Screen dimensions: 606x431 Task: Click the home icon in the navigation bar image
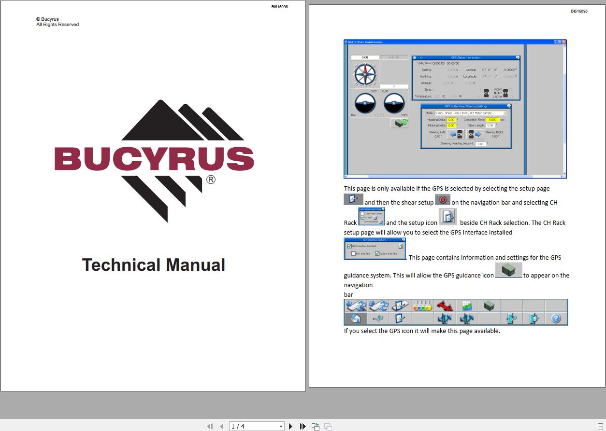355,319
